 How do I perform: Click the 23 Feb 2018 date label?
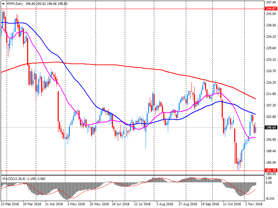[10, 204]
